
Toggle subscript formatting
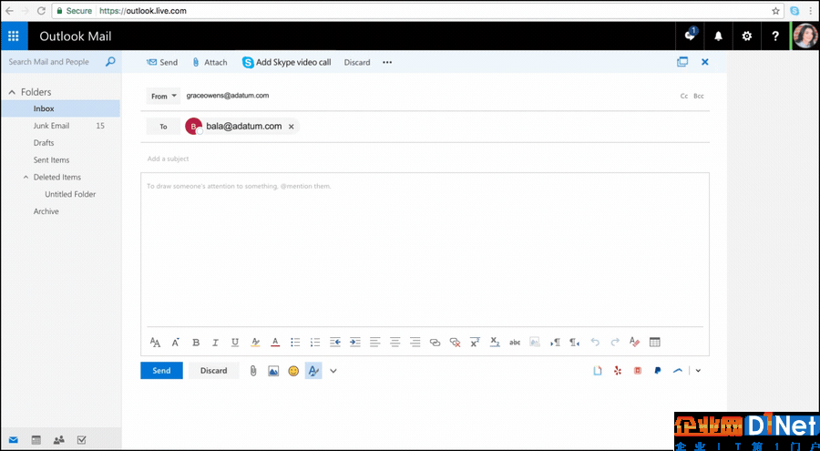pyautogui.click(x=495, y=343)
